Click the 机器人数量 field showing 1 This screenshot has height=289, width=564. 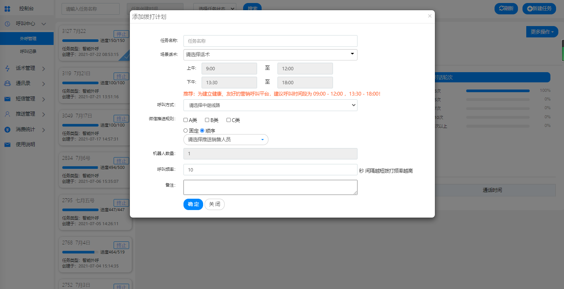point(270,154)
